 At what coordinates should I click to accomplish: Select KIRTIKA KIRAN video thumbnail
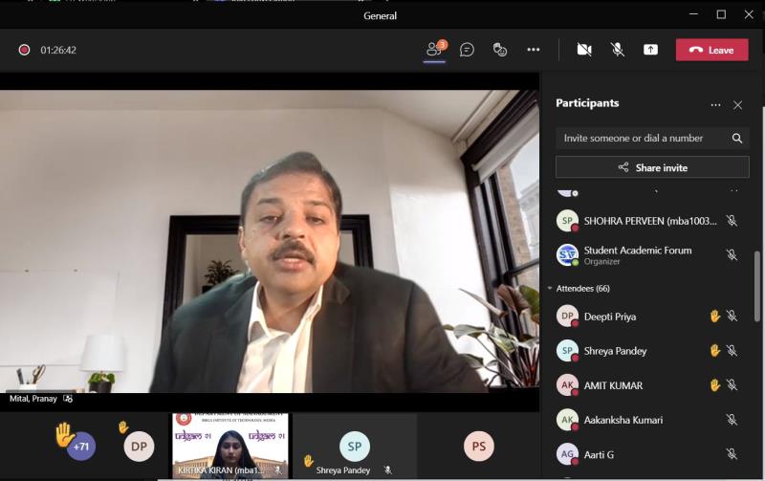(229, 446)
